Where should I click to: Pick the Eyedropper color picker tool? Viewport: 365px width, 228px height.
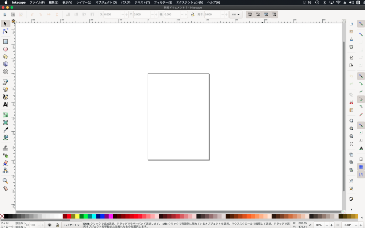[5, 130]
